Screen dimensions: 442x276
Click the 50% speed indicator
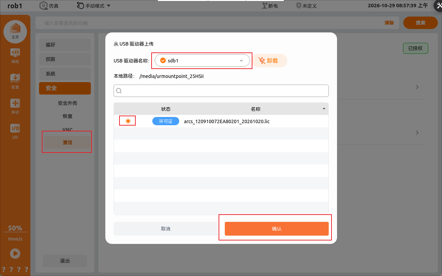pyautogui.click(x=15, y=228)
